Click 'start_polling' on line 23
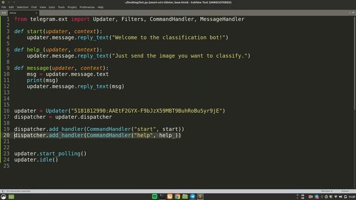 60,153
